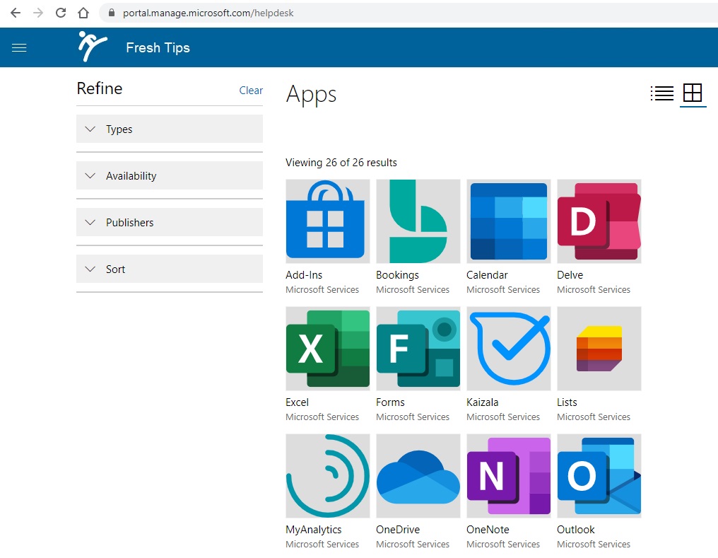Click the Fresh Tips company logo
The image size is (718, 558).
tap(92, 46)
